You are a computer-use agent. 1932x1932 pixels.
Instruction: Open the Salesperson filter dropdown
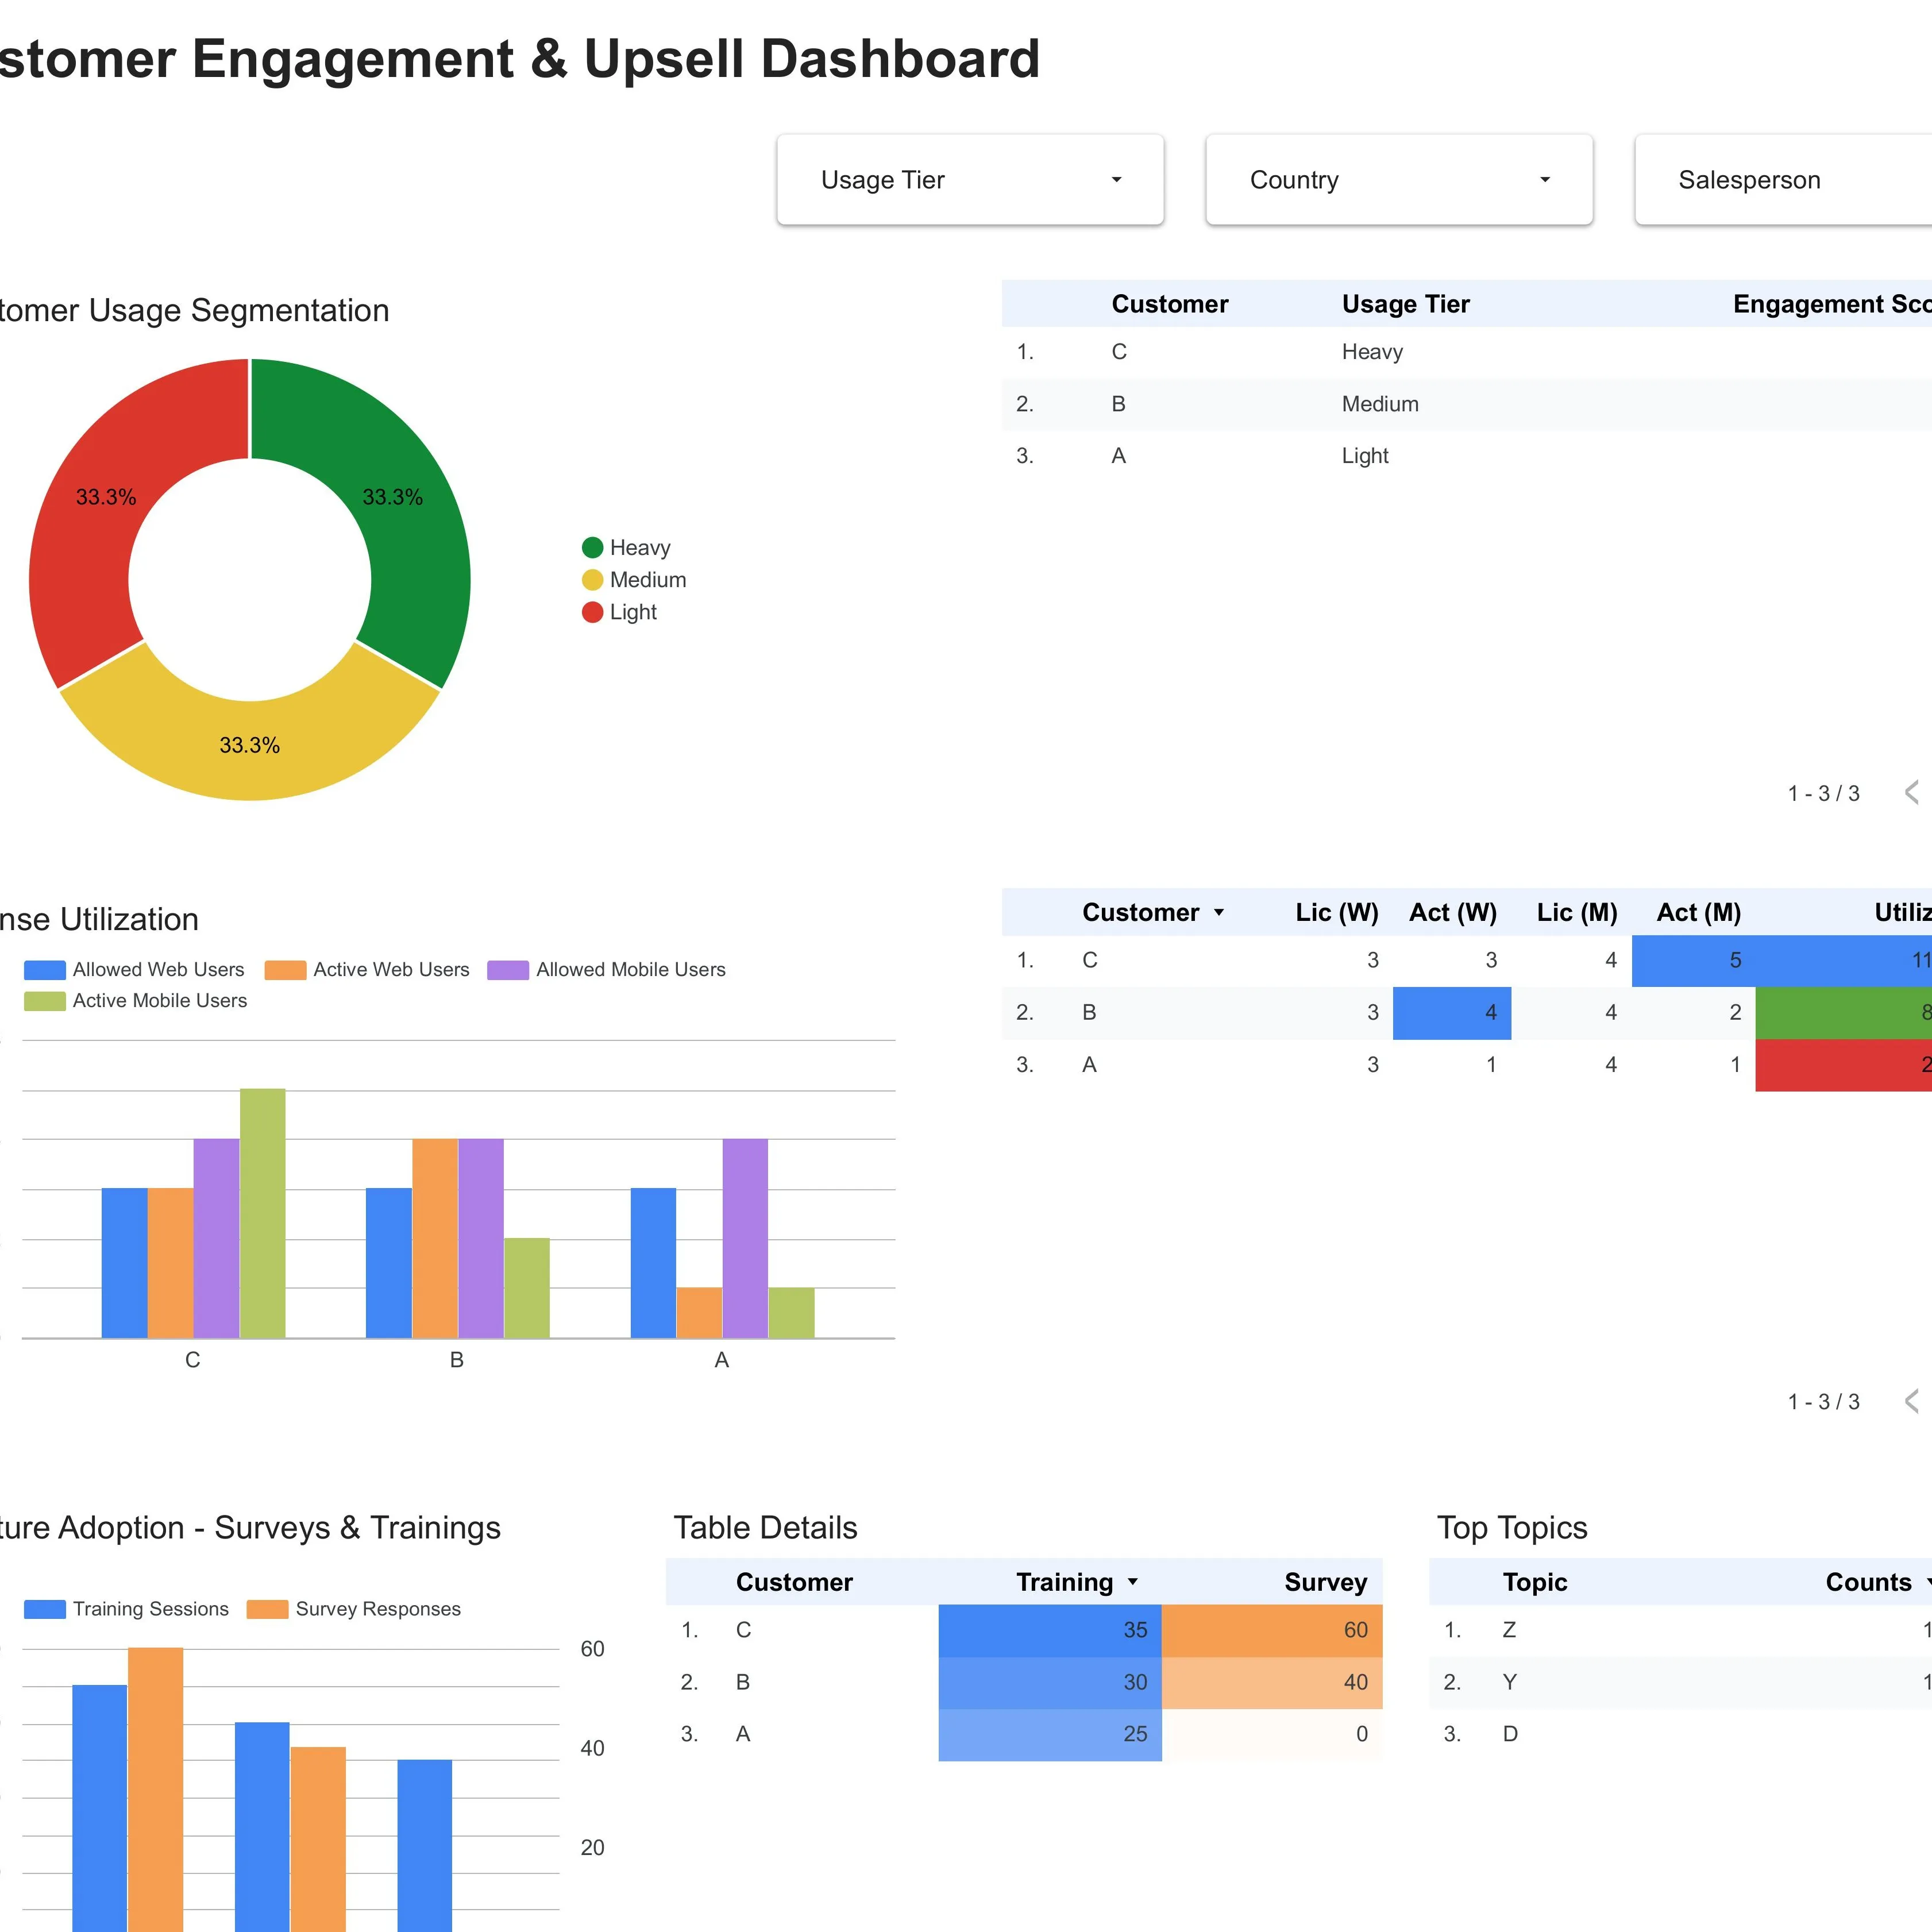(x=1783, y=180)
